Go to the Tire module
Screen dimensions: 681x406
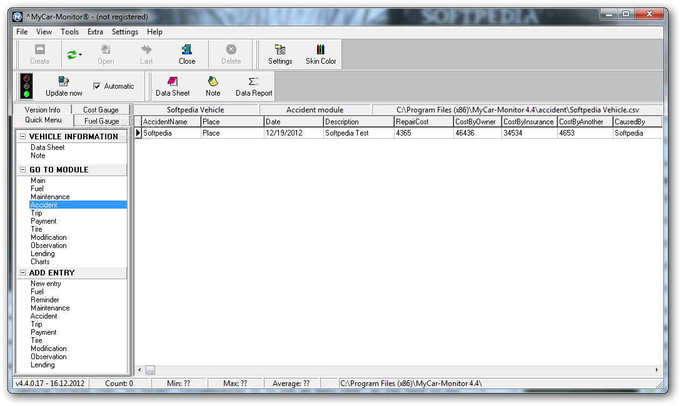coord(36,229)
